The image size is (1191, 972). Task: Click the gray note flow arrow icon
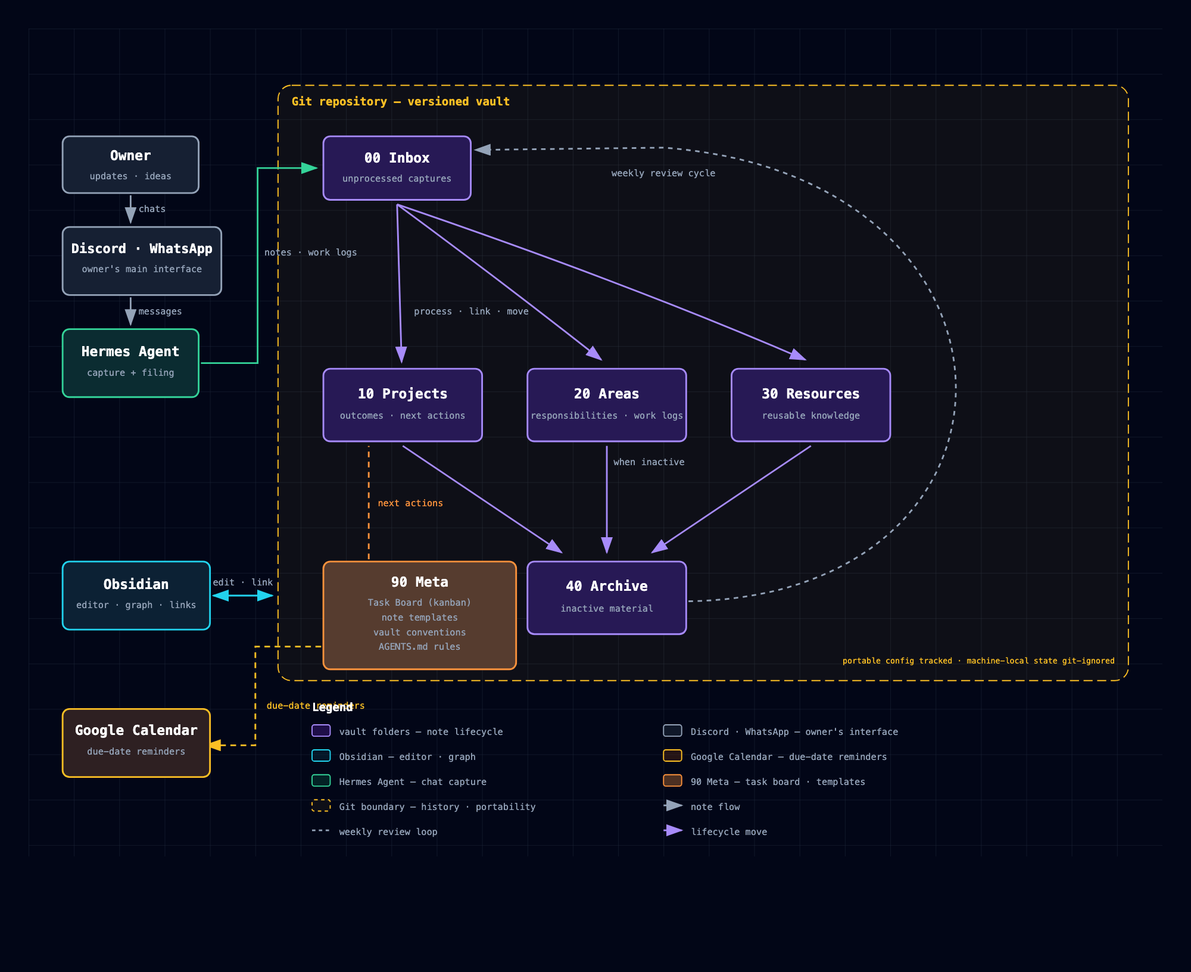[674, 806]
